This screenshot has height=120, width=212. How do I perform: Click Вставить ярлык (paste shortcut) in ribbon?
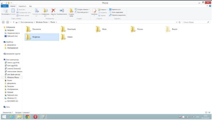(x=23, y=15)
